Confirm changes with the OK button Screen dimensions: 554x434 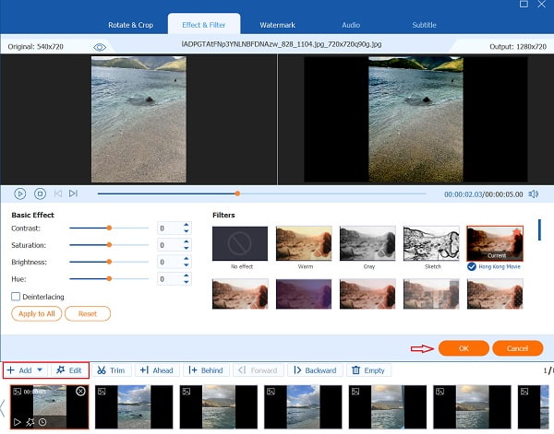464,348
